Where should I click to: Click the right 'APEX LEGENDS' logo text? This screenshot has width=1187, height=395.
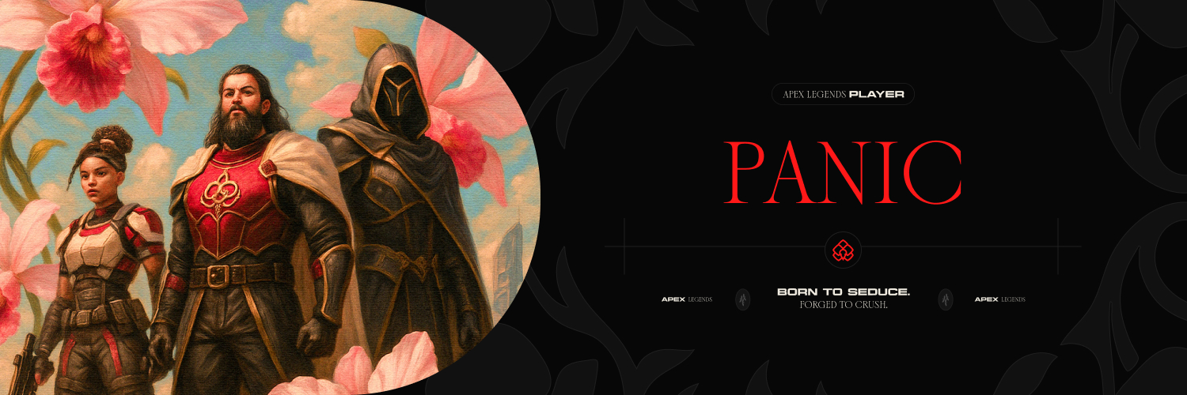click(x=999, y=299)
